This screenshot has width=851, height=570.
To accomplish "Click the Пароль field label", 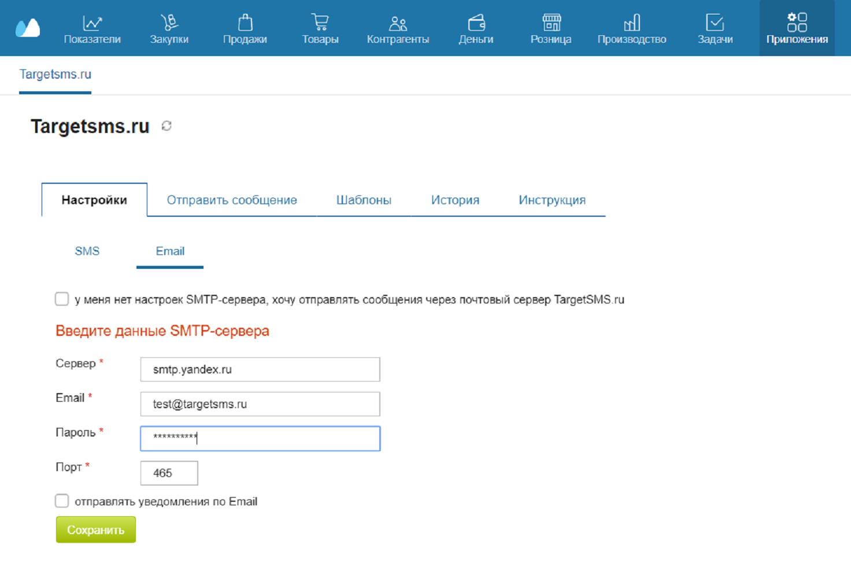I will click(76, 432).
